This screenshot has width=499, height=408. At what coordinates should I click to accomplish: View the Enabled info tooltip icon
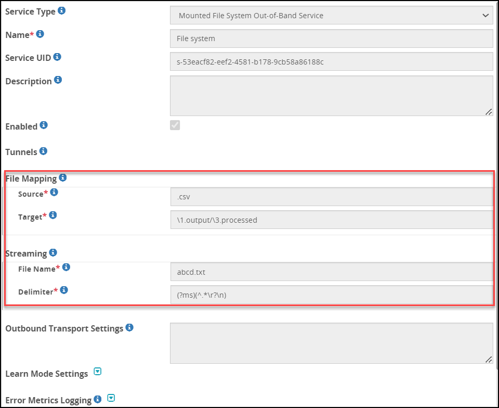click(44, 125)
